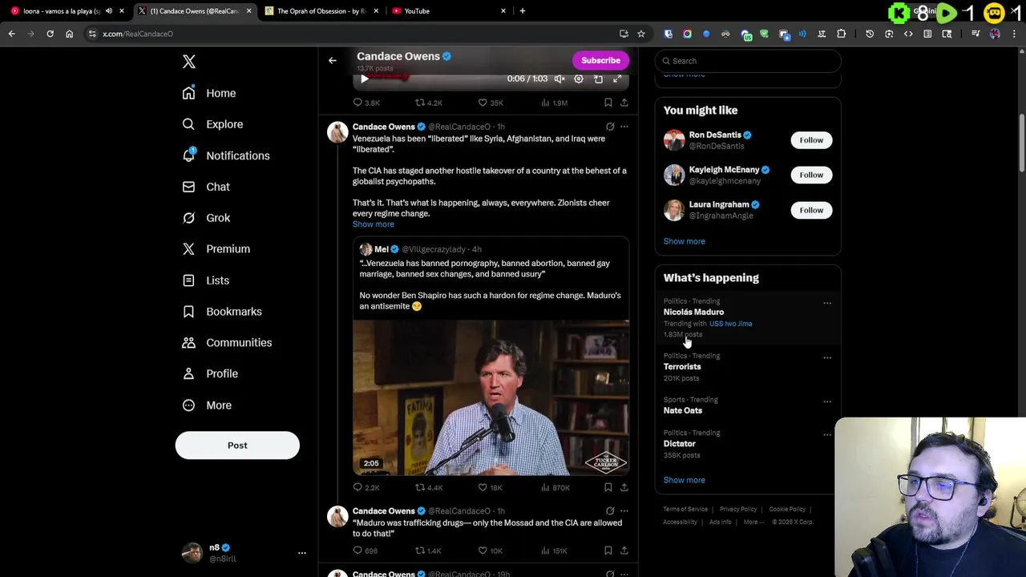Image resolution: width=1026 pixels, height=577 pixels.
Task: Open options for Nate Oats trend
Action: (827, 401)
